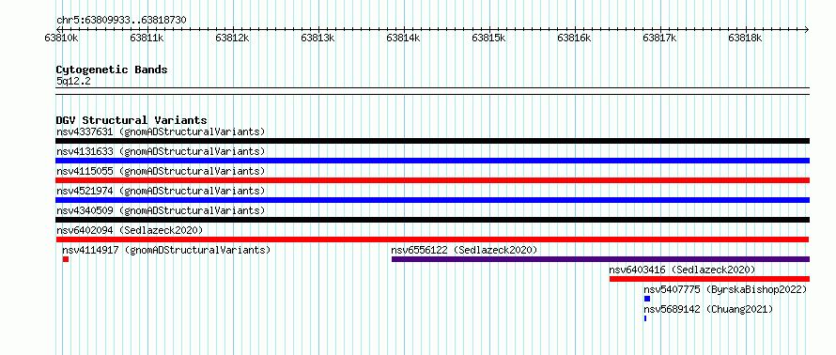Click the 63812k ruler position
Viewport: 836px width, 355px height.
point(232,38)
